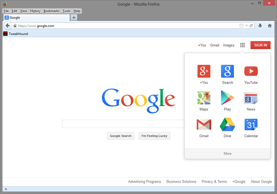Select the Google tab
The image size is (277, 194).
37,18
